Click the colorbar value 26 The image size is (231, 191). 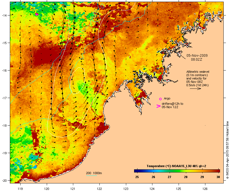click(x=153, y=177)
